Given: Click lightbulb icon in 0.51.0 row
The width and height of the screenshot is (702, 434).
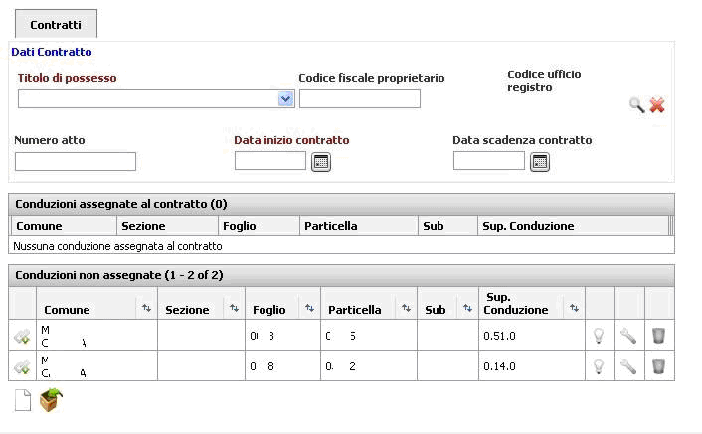Looking at the screenshot, I should pyautogui.click(x=599, y=336).
